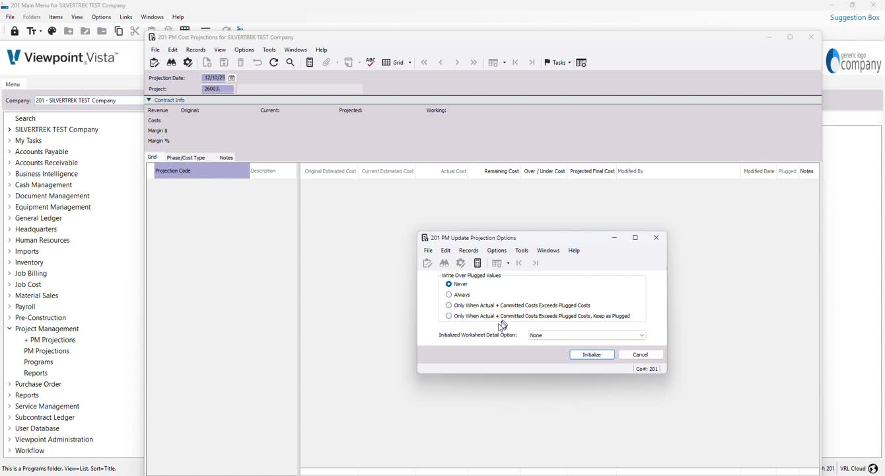Go to first record double-left arrows
The width and height of the screenshot is (885, 476).
pyautogui.click(x=424, y=63)
